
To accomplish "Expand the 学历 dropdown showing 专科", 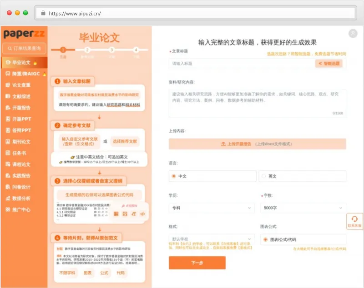I will click(211, 208).
